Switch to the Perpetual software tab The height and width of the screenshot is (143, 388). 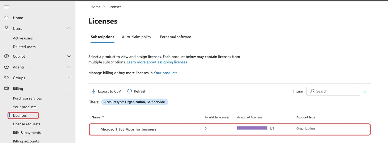click(175, 37)
